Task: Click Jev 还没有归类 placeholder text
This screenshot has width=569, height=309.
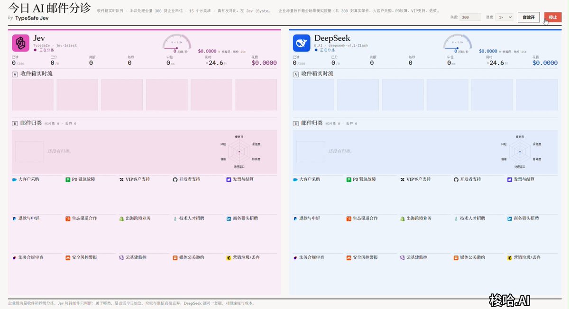Action: point(59,151)
